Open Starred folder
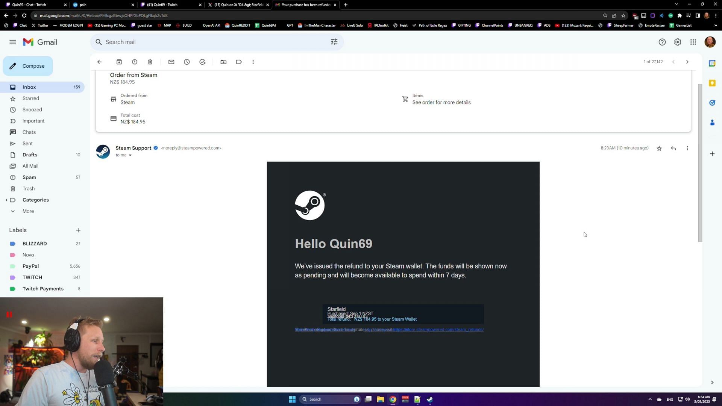 pos(42,98)
